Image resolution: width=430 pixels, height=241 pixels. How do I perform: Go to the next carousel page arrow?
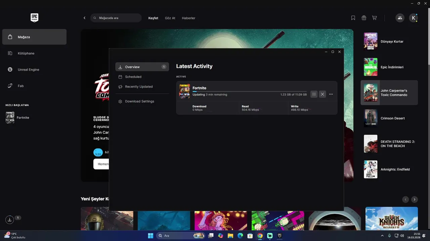[x=415, y=199]
